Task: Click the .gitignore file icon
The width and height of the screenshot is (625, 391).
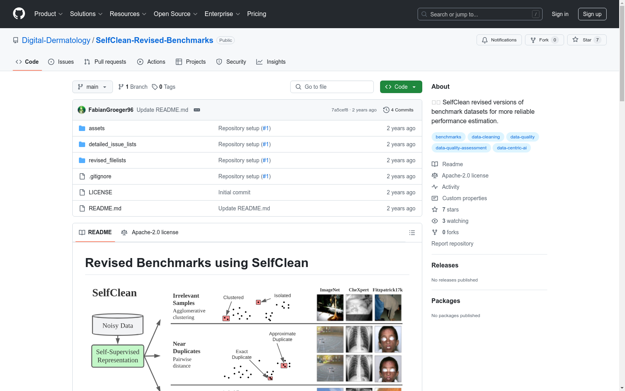Action: pos(82,176)
